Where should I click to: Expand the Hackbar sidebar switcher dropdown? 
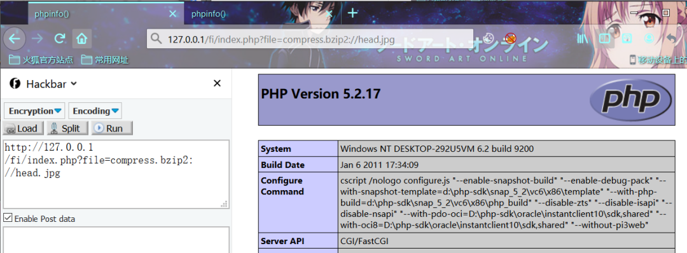point(74,84)
